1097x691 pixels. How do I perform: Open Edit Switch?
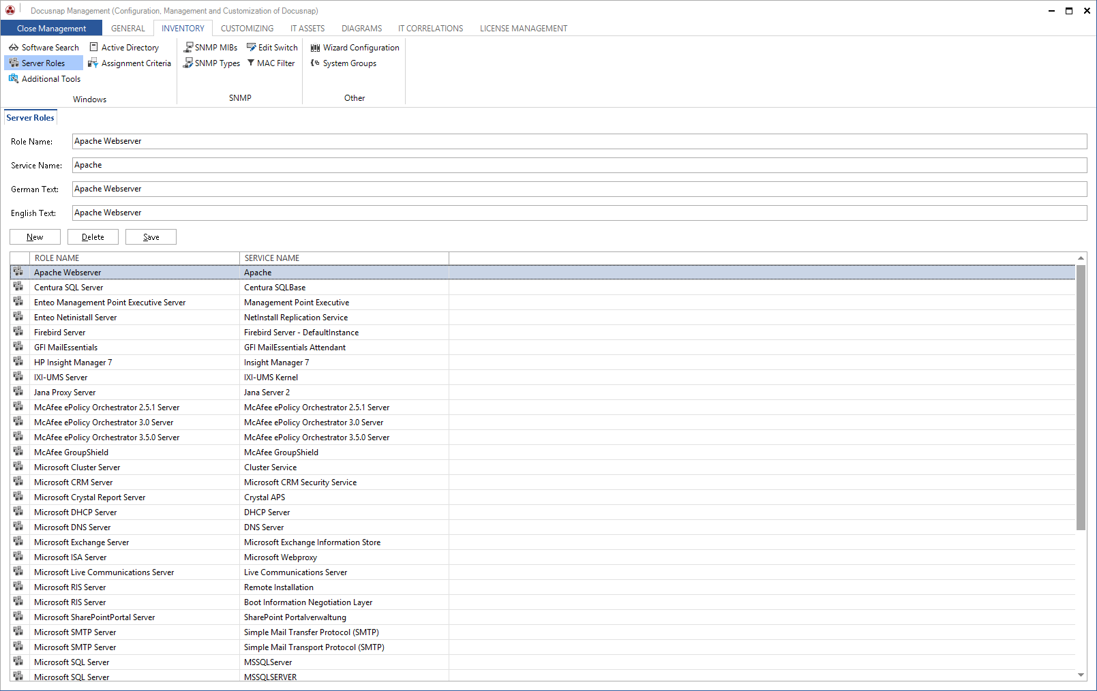[272, 48]
